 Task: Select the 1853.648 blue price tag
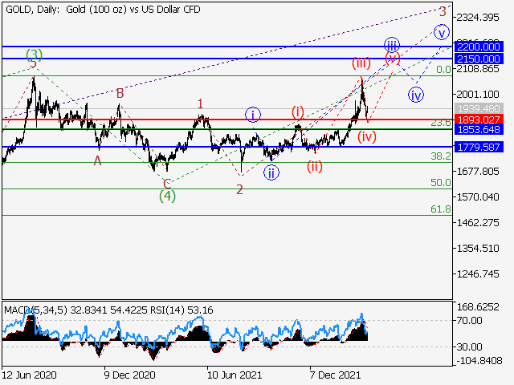(479, 130)
